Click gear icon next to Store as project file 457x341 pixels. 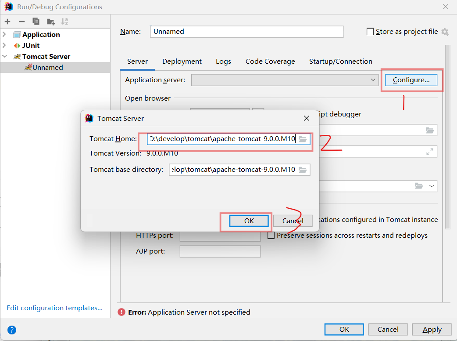tap(445, 32)
